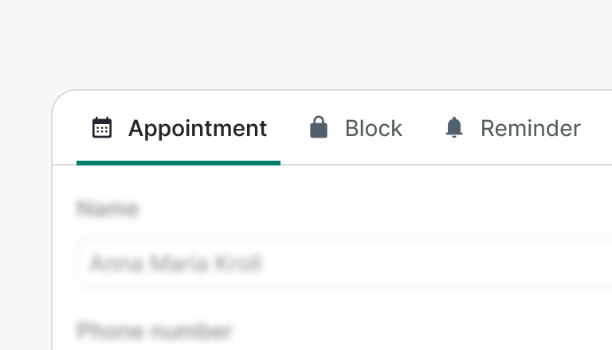612x350 pixels.
Task: Select the "Phone number" caption text
Action: [x=155, y=330]
